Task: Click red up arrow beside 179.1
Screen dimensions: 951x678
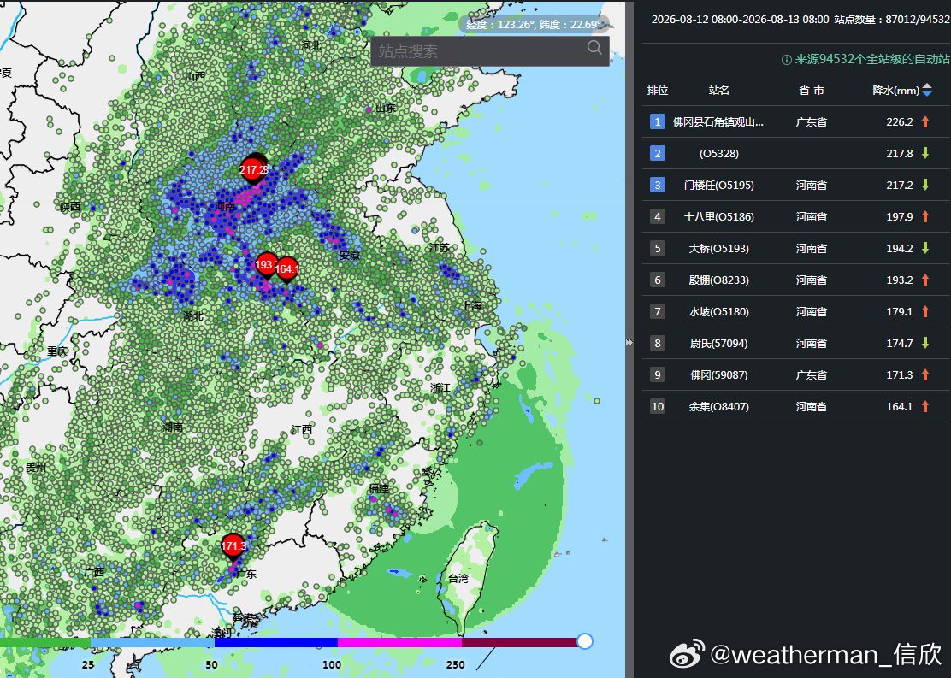Action: [x=925, y=312]
